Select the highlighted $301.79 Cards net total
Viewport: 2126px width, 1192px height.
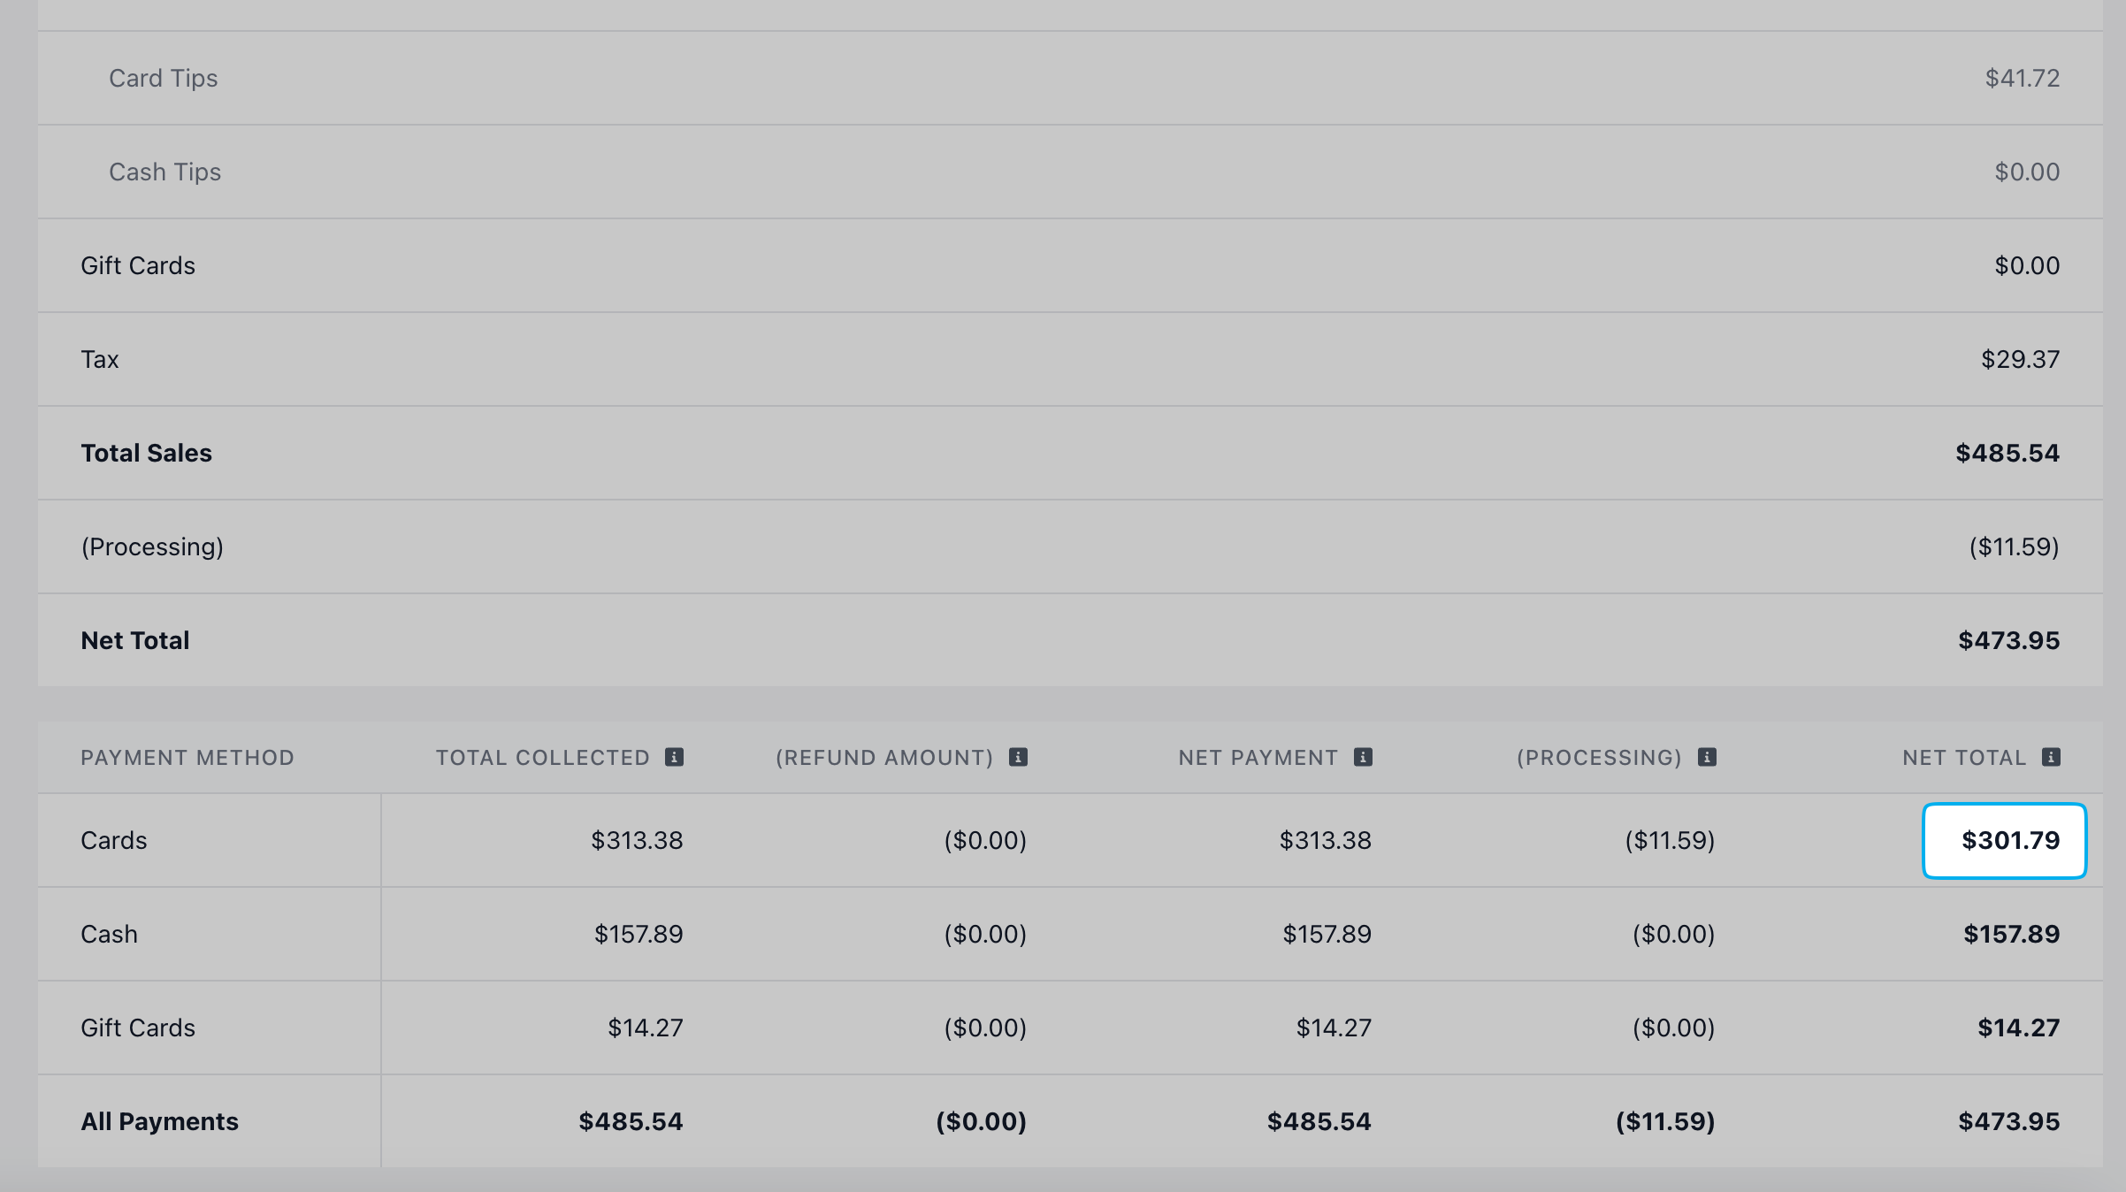point(2005,840)
